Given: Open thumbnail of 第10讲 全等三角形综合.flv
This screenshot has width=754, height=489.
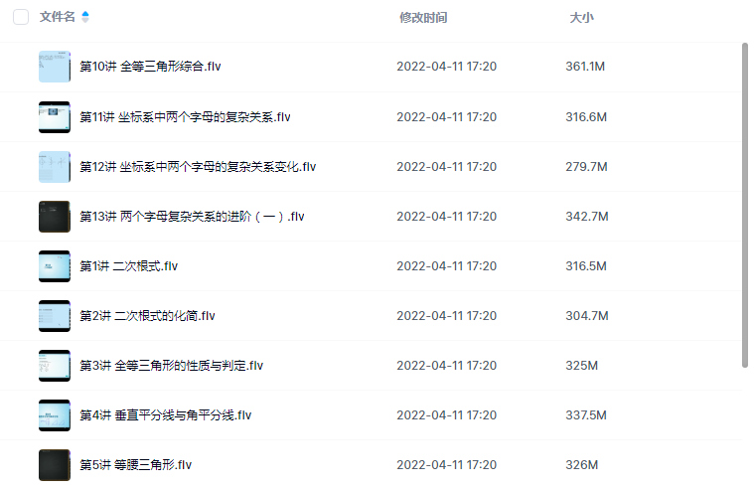Looking at the screenshot, I should [x=55, y=67].
